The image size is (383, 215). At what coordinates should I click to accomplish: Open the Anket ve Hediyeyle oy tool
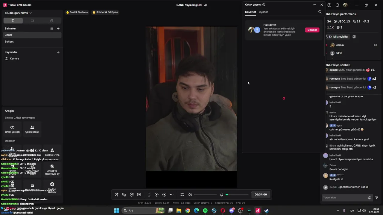click(52, 170)
